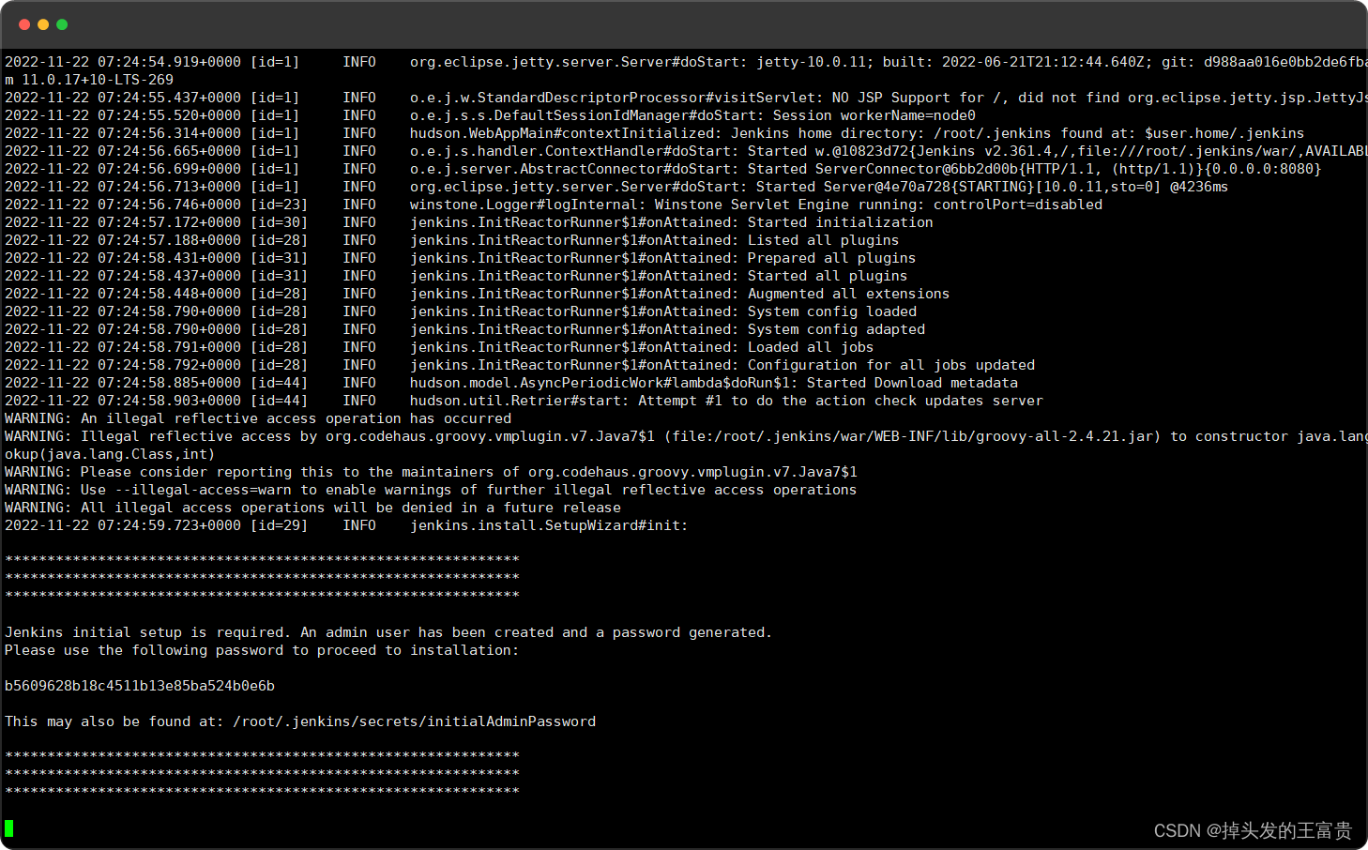The width and height of the screenshot is (1368, 850).
Task: Click 'All illegal access operations will be denied' line
Action: (312, 508)
